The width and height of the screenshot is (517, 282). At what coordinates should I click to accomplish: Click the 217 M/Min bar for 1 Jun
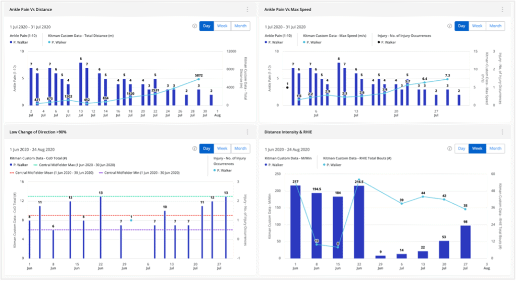[295, 222]
